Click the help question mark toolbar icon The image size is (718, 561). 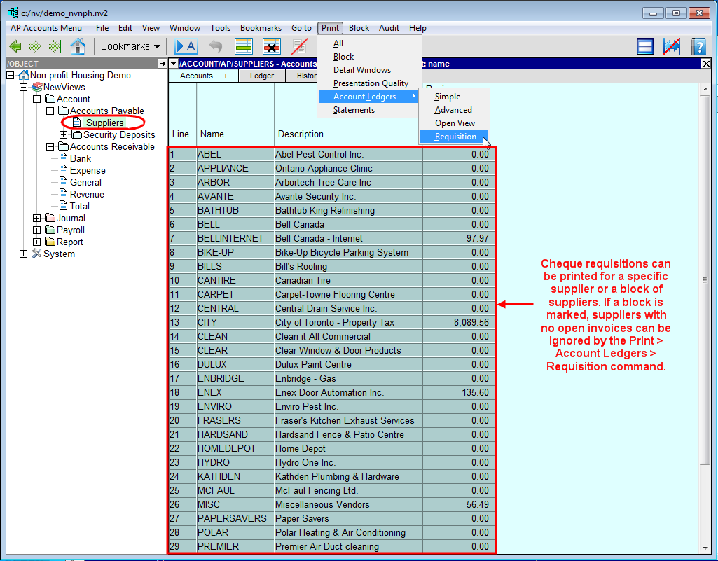point(698,46)
